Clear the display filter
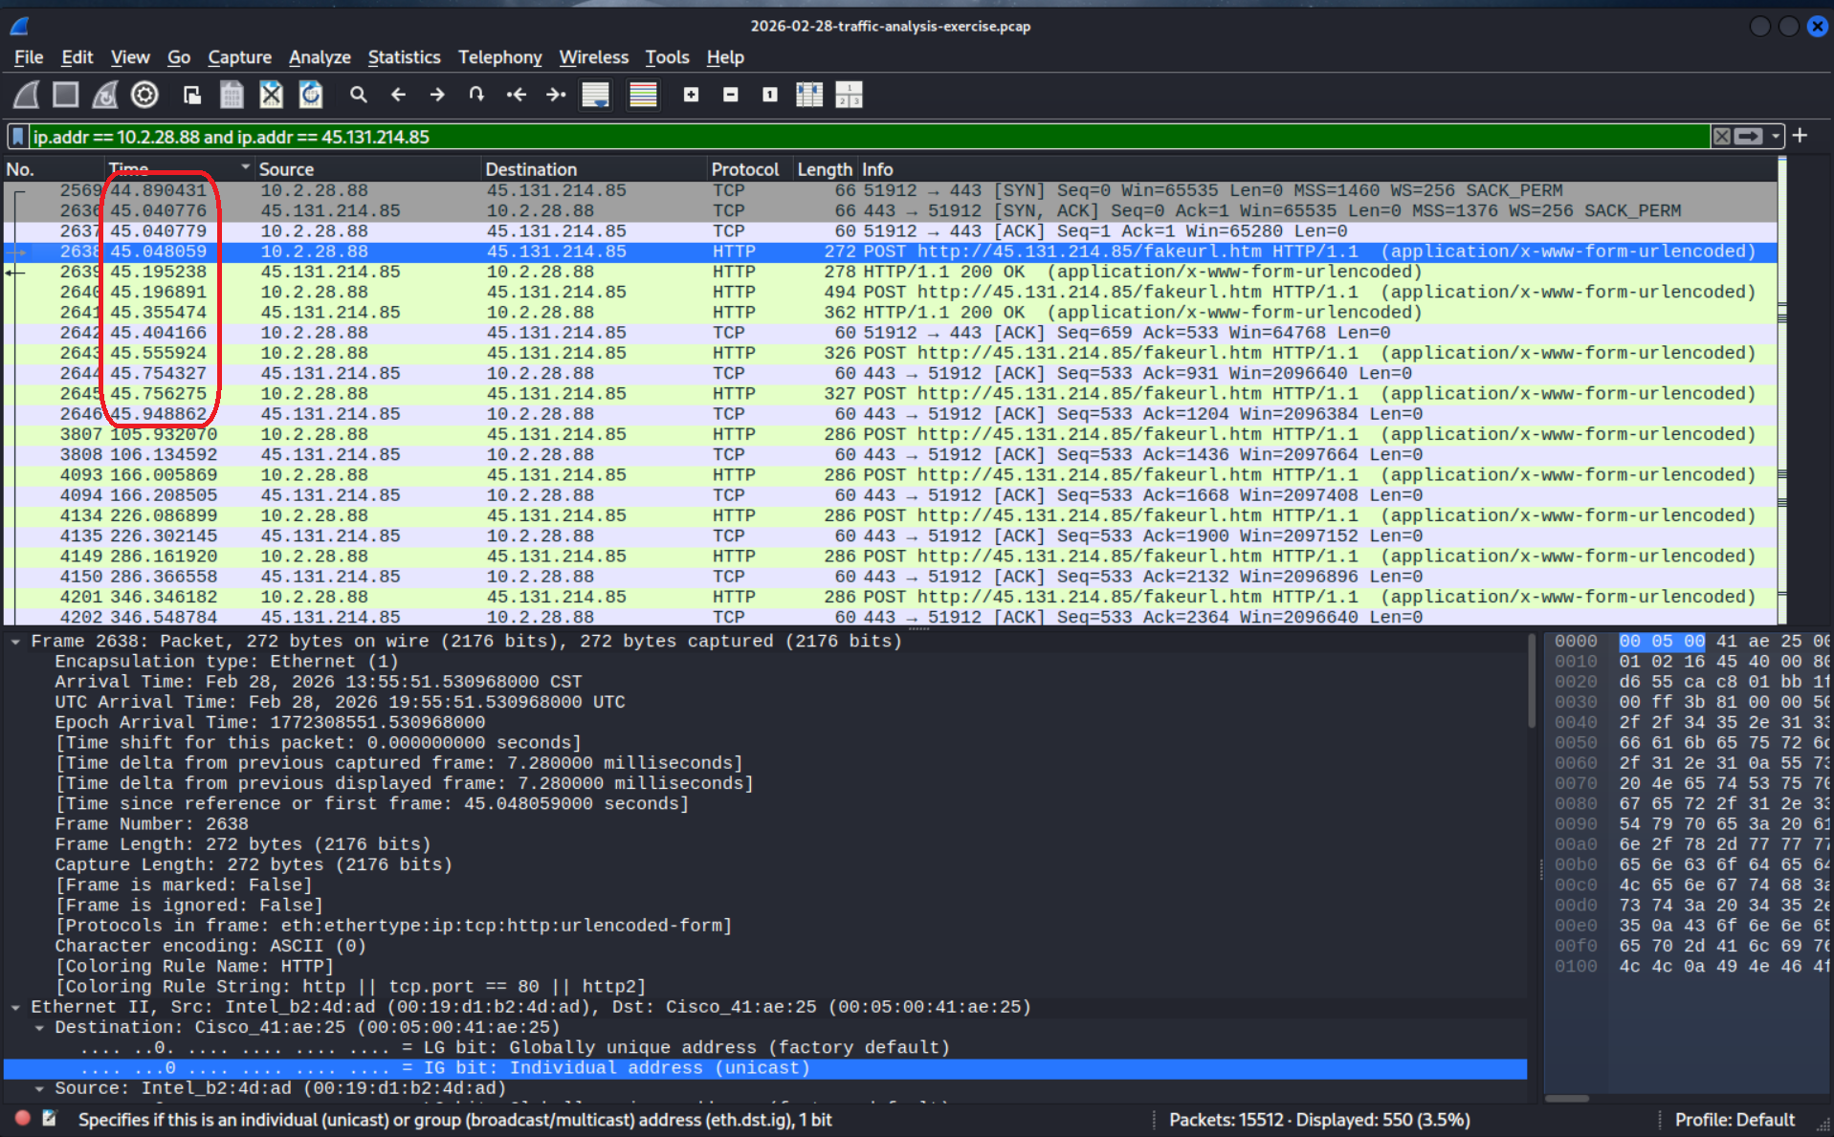The image size is (1834, 1137). (1721, 137)
